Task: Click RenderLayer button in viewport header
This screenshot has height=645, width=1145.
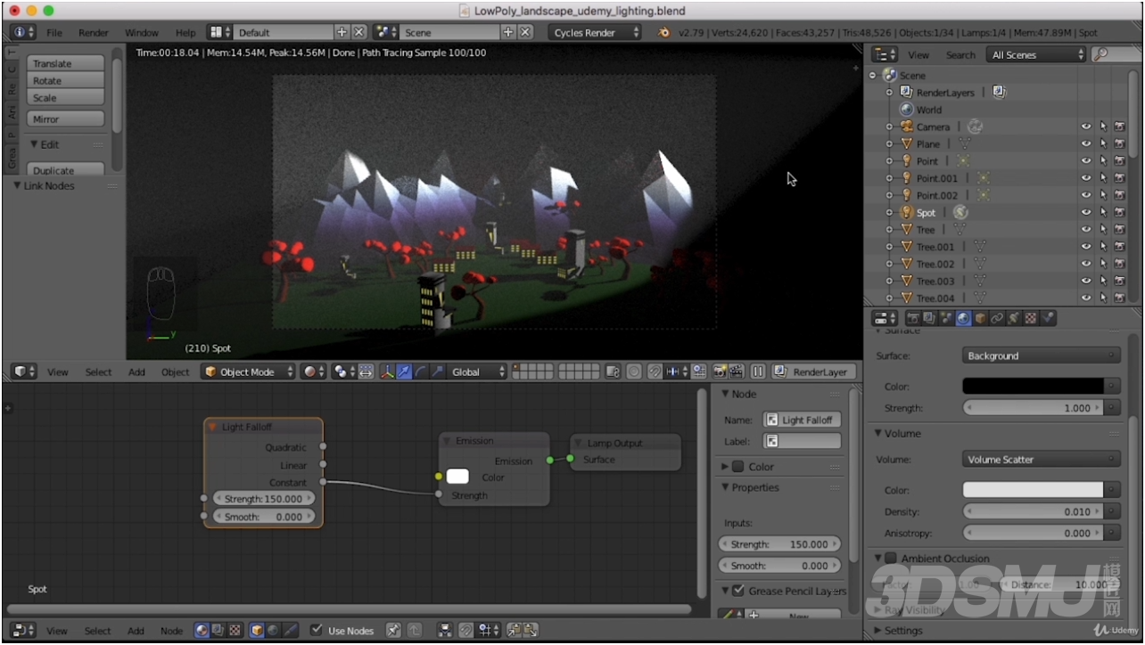Action: point(813,372)
